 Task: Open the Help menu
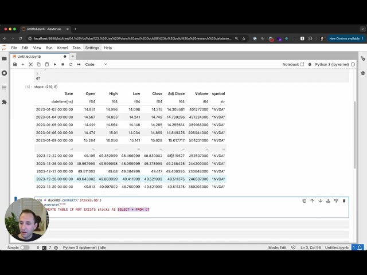108,48
